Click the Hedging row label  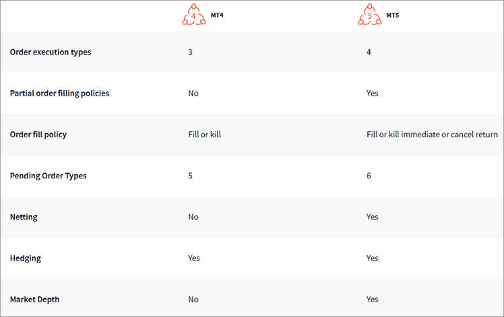pos(26,258)
